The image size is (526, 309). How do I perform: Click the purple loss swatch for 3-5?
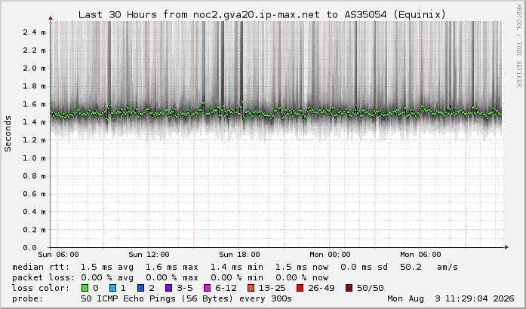(169, 288)
